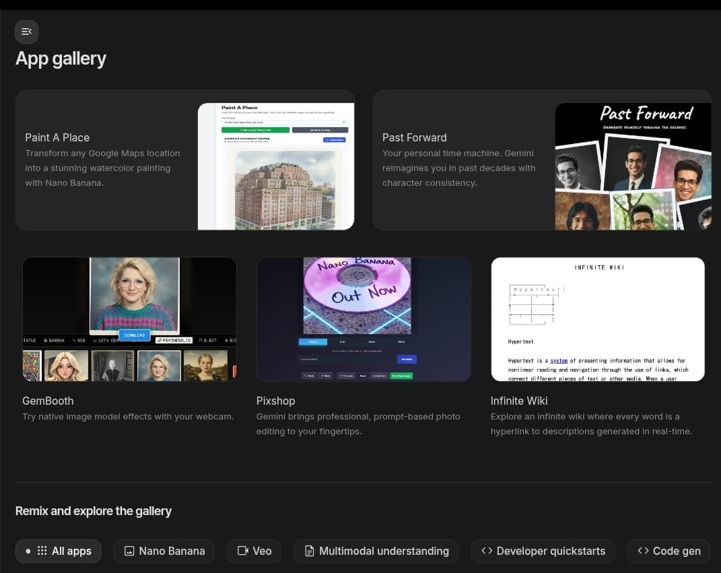Image resolution: width=721 pixels, height=573 pixels.
Task: Collapse the sidebar using the menu icon
Action: point(26,32)
